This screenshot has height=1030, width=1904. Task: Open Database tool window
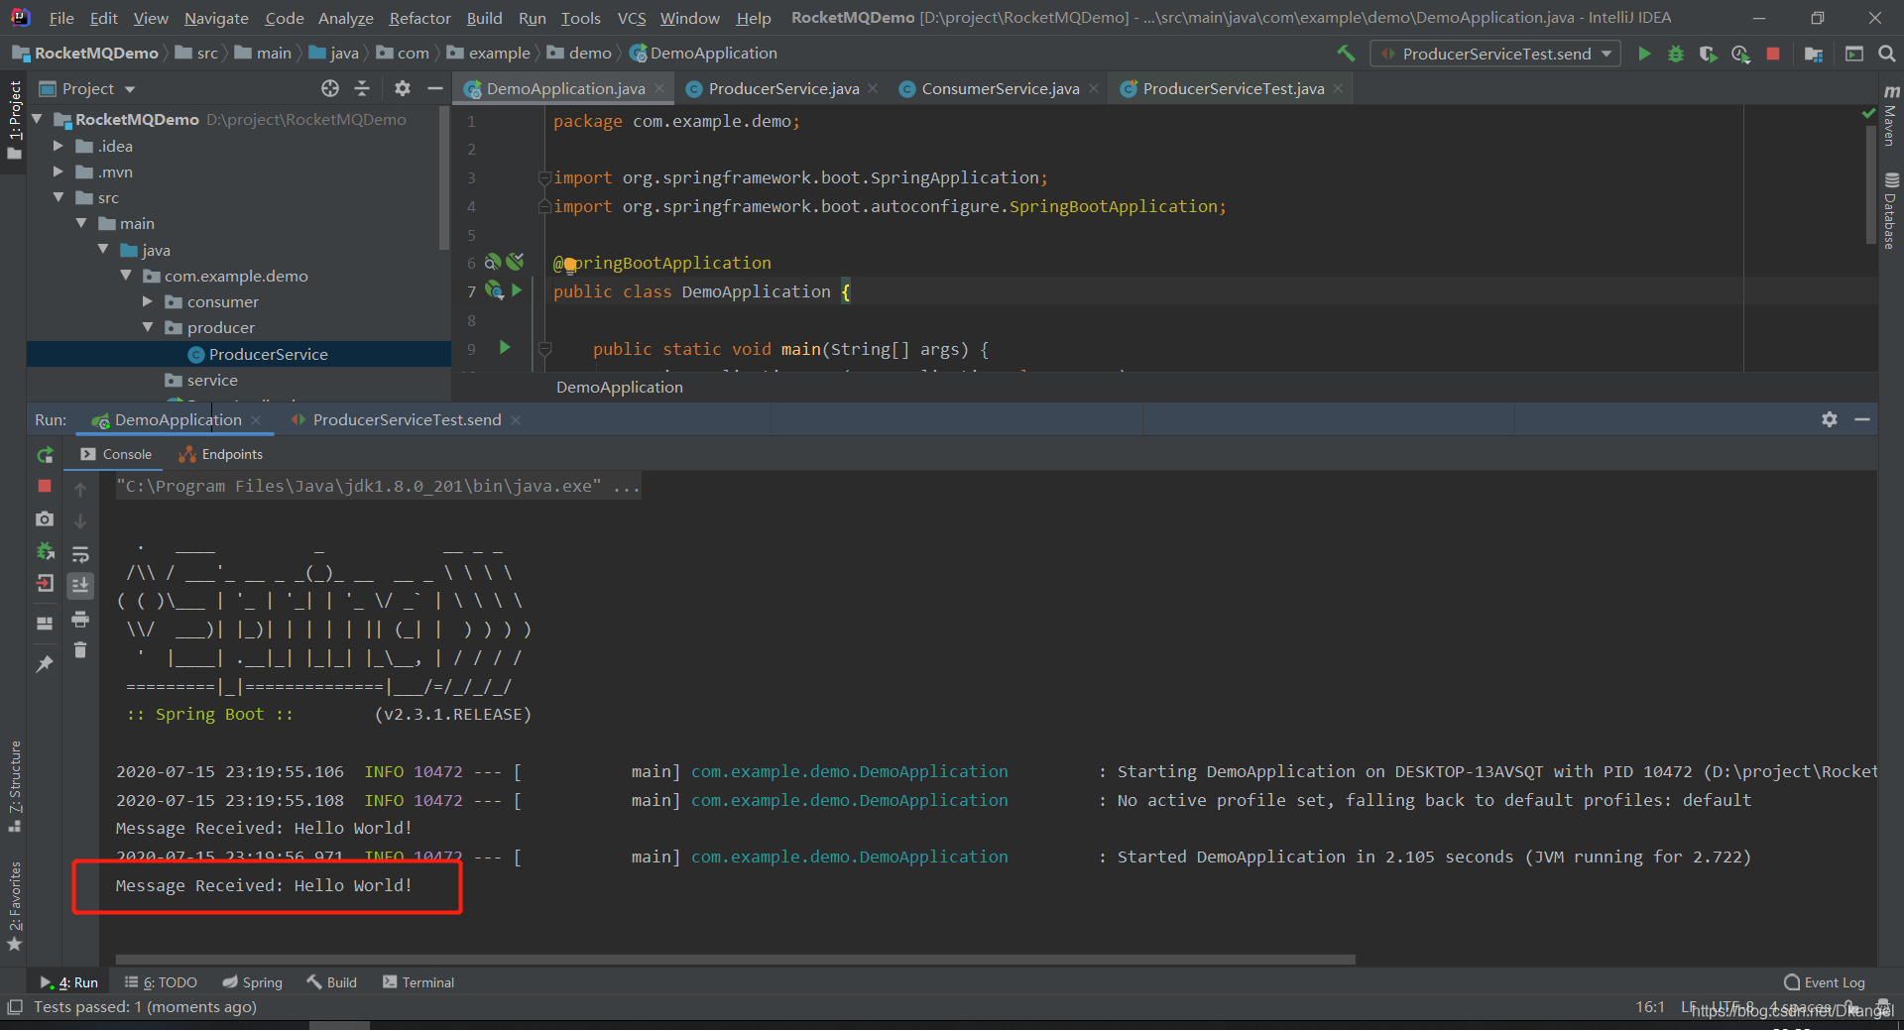coord(1890,210)
